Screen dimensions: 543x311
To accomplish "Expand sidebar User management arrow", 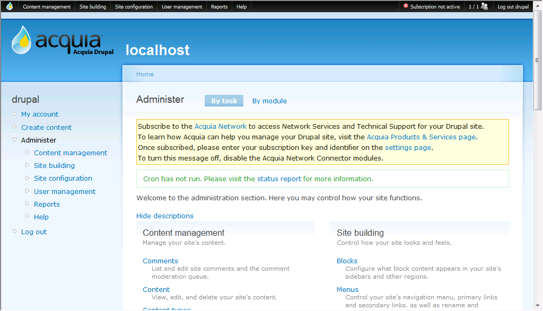I will point(28,191).
